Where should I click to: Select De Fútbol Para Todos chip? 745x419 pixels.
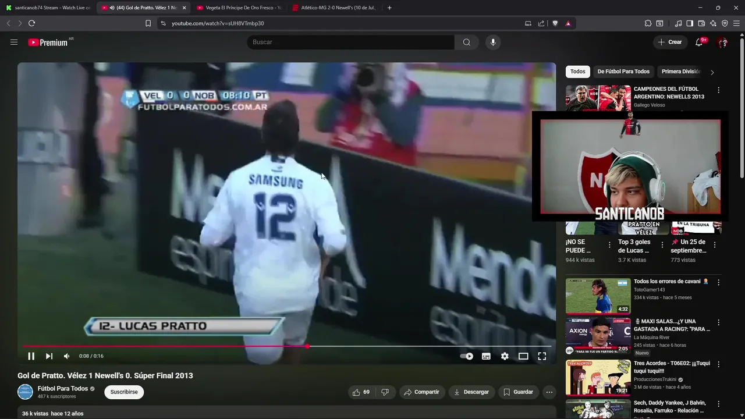coord(623,72)
